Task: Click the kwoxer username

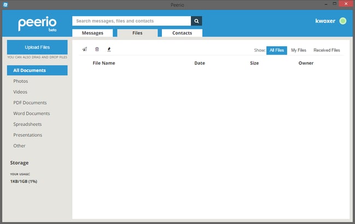Action: coord(325,21)
